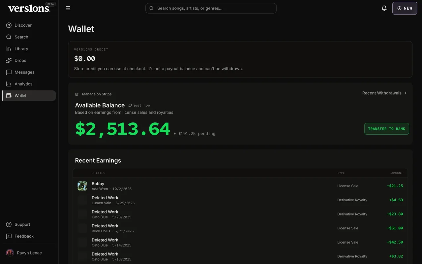This screenshot has width=422, height=264.
Task: Click the +$21.25 amount
Action: pos(395,186)
